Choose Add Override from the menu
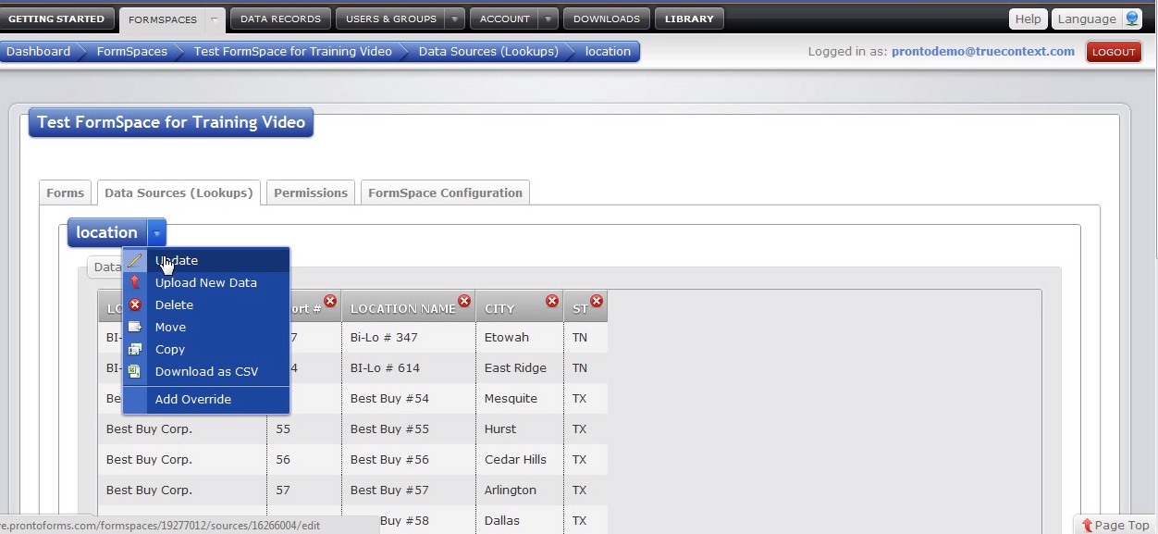Viewport: 1158px width, 534px height. [x=193, y=400]
